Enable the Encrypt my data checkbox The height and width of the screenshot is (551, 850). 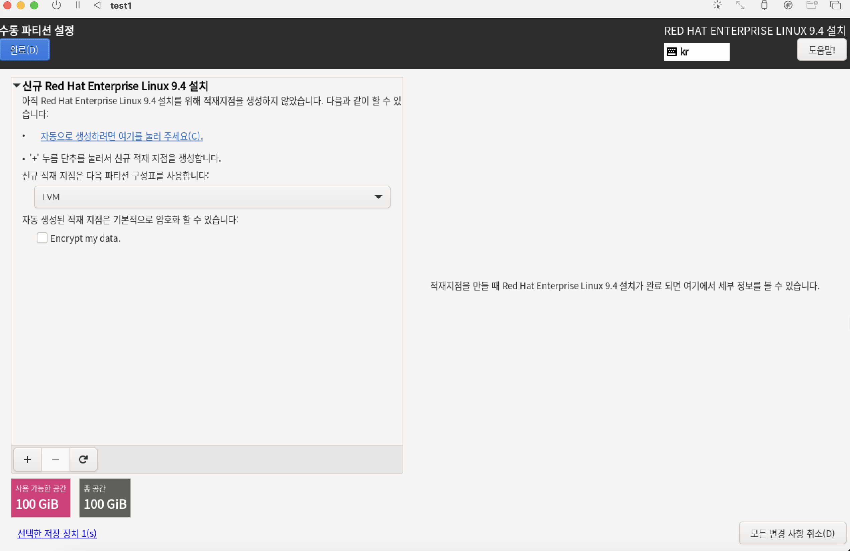[42, 238]
